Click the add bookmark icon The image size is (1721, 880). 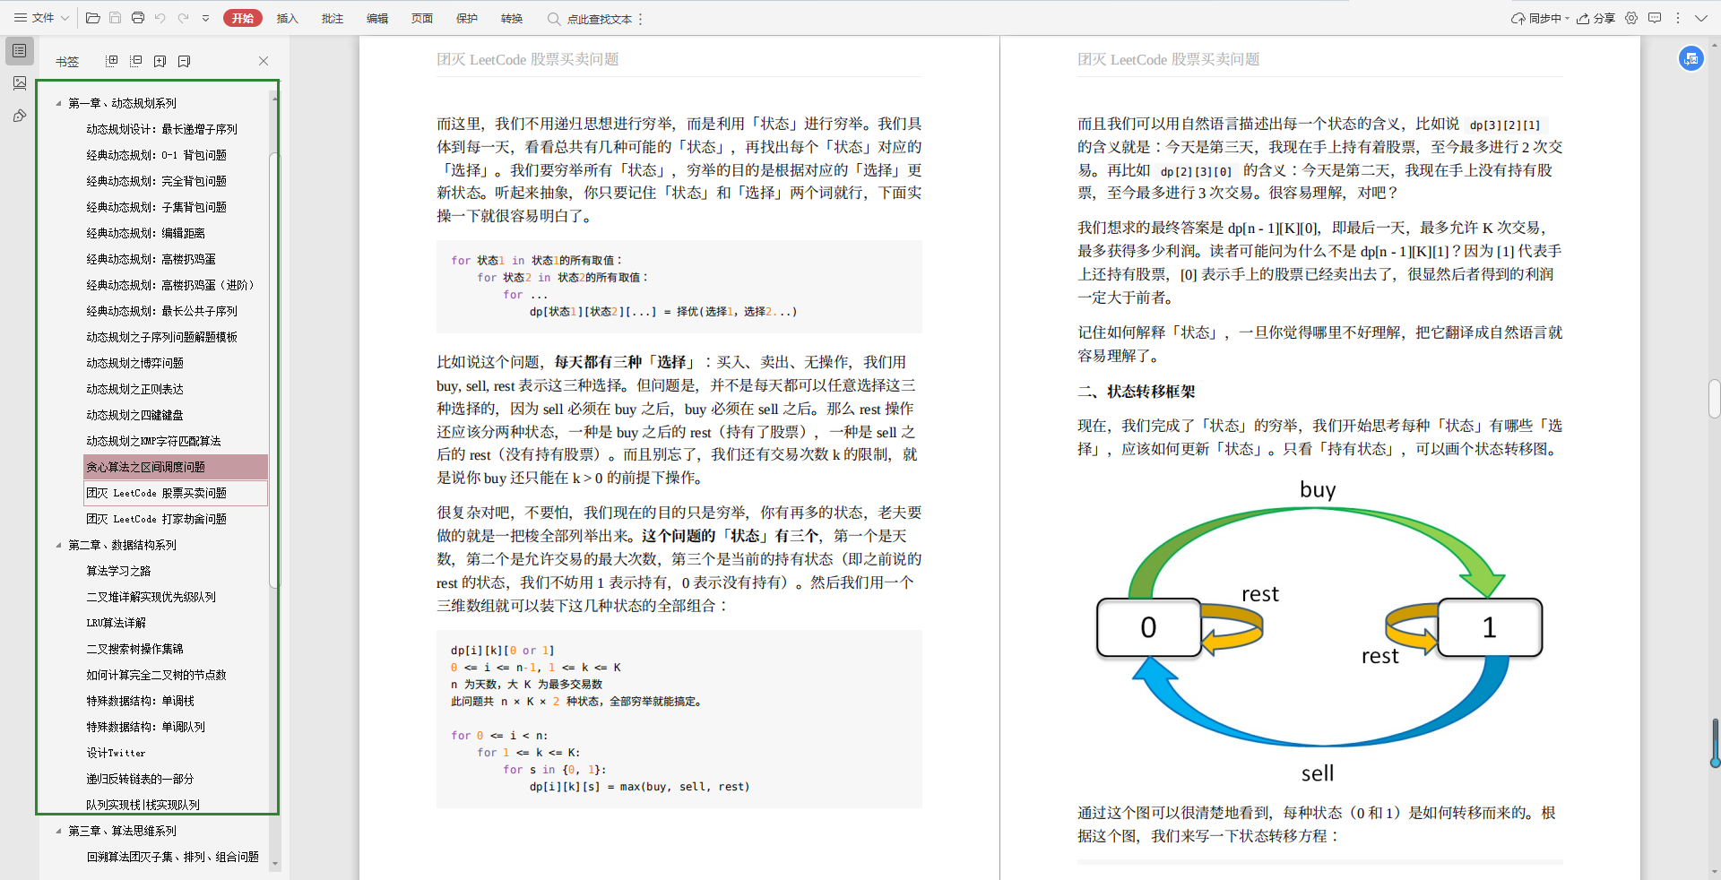coord(160,61)
